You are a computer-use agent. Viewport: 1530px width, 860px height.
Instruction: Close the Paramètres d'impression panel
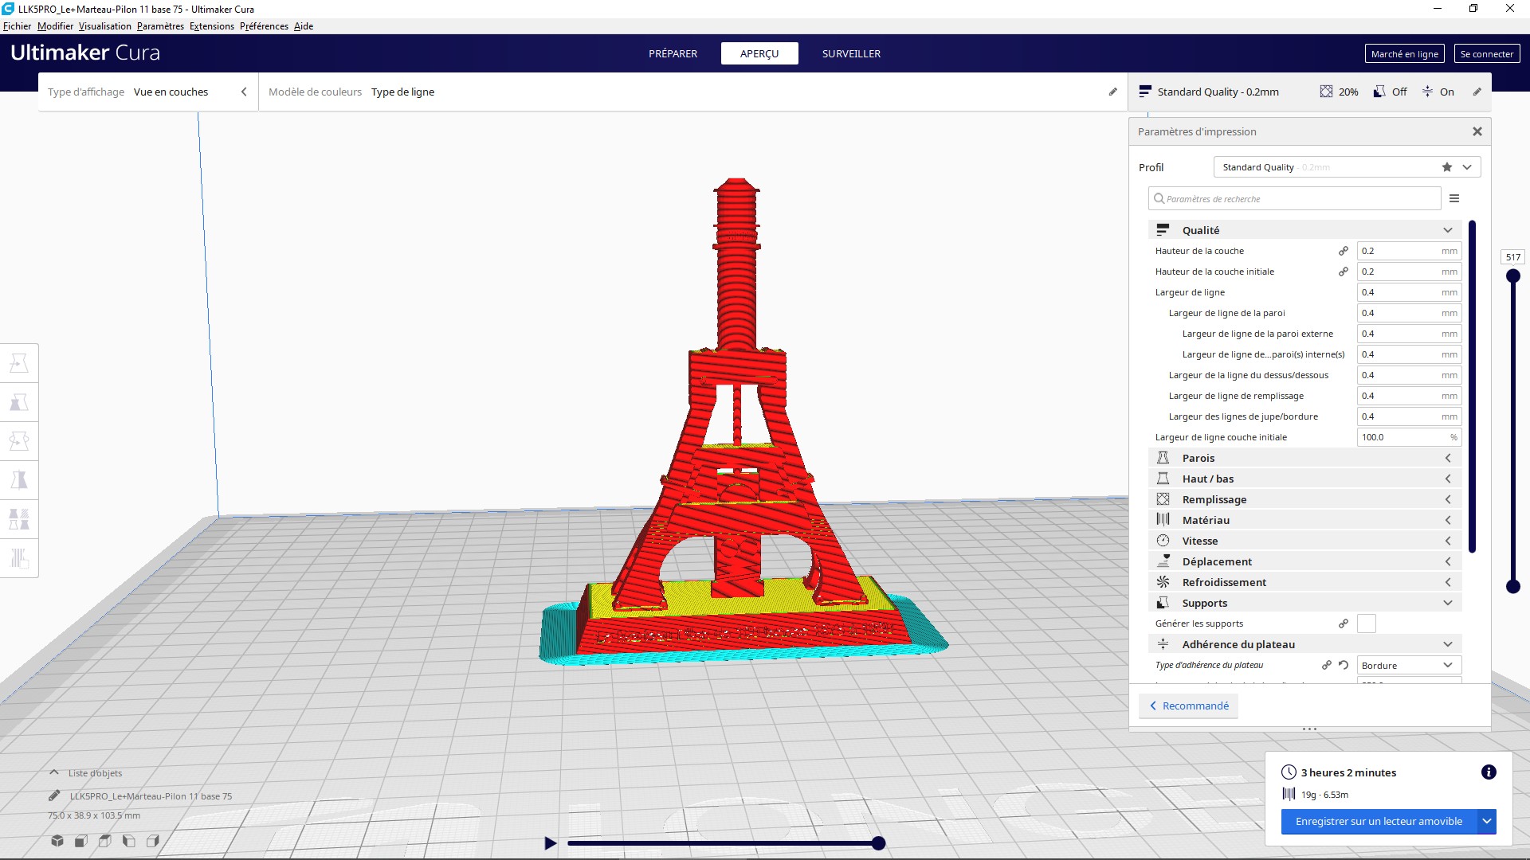coord(1477,131)
